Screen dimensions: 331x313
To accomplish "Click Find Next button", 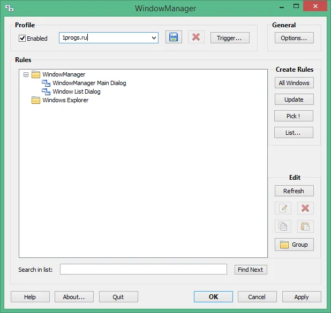I will (251, 270).
